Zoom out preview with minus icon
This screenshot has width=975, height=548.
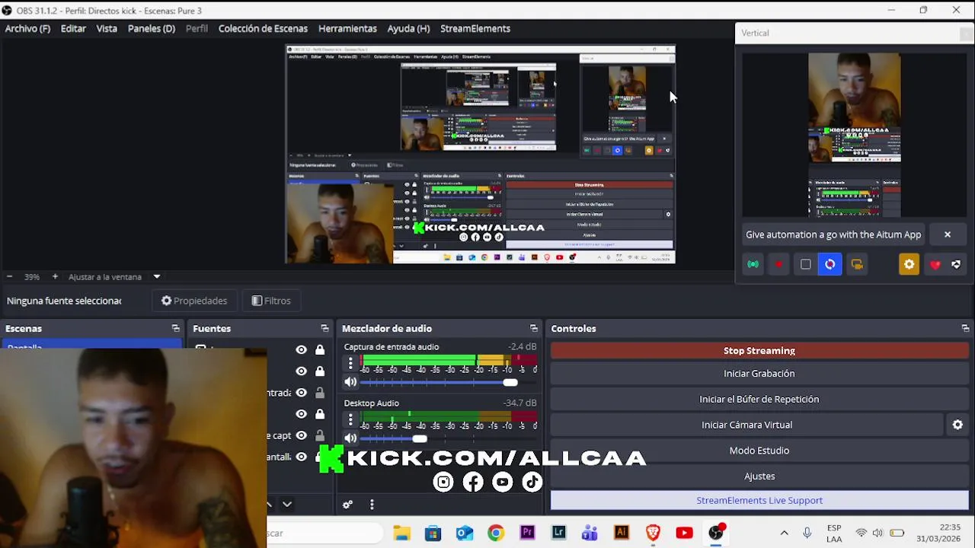tap(9, 276)
